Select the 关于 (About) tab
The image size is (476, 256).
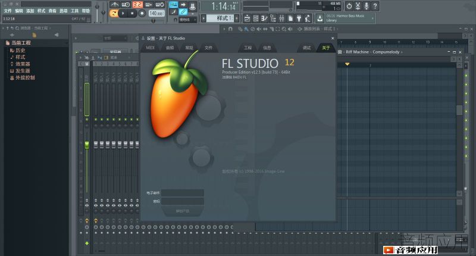(x=325, y=48)
